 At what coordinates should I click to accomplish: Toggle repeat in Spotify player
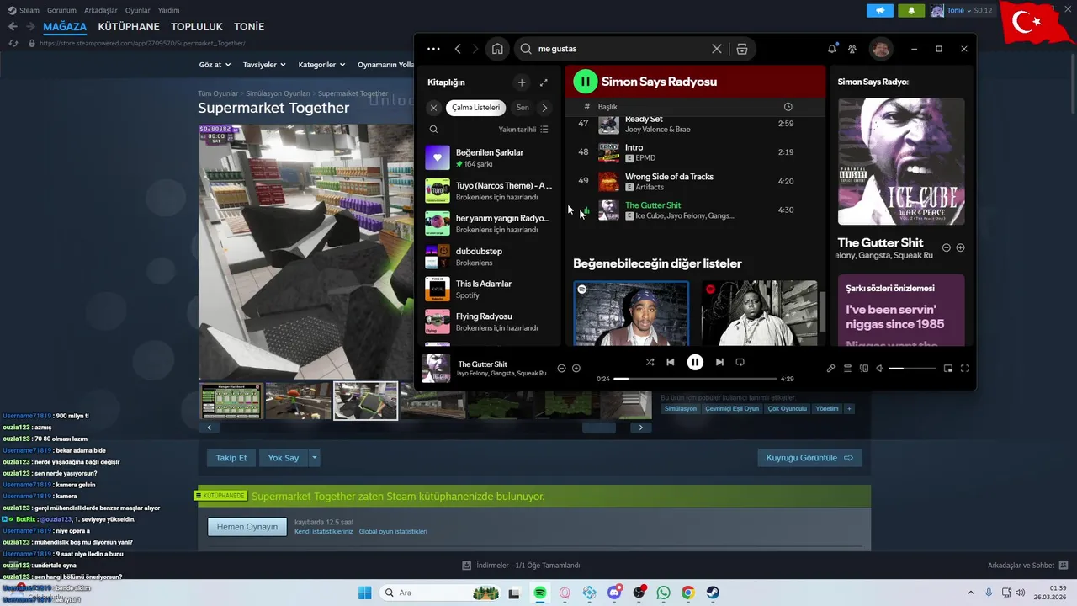[740, 362]
